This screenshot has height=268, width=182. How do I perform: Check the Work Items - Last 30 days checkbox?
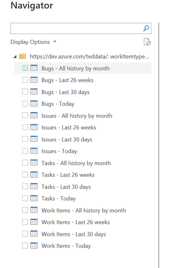tap(25, 233)
